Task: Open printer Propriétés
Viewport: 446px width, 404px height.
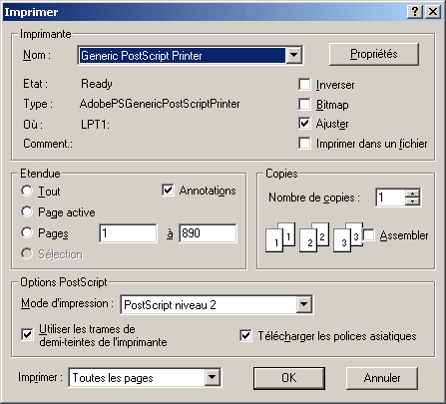Action: coord(374,54)
